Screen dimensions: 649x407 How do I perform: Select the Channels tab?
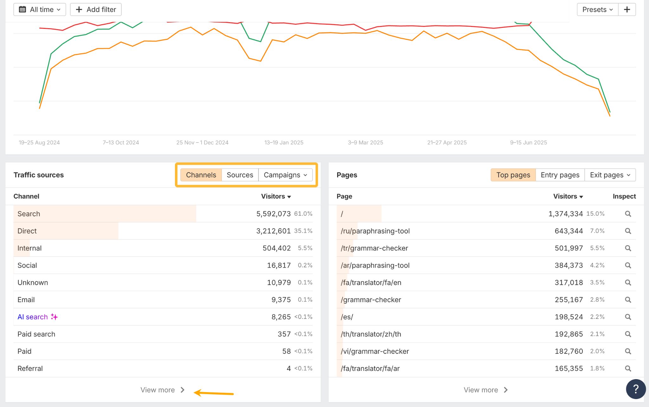pos(201,175)
